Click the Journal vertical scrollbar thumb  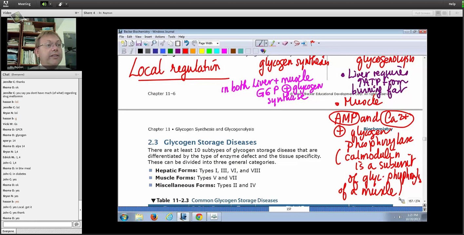[x=424, y=139]
